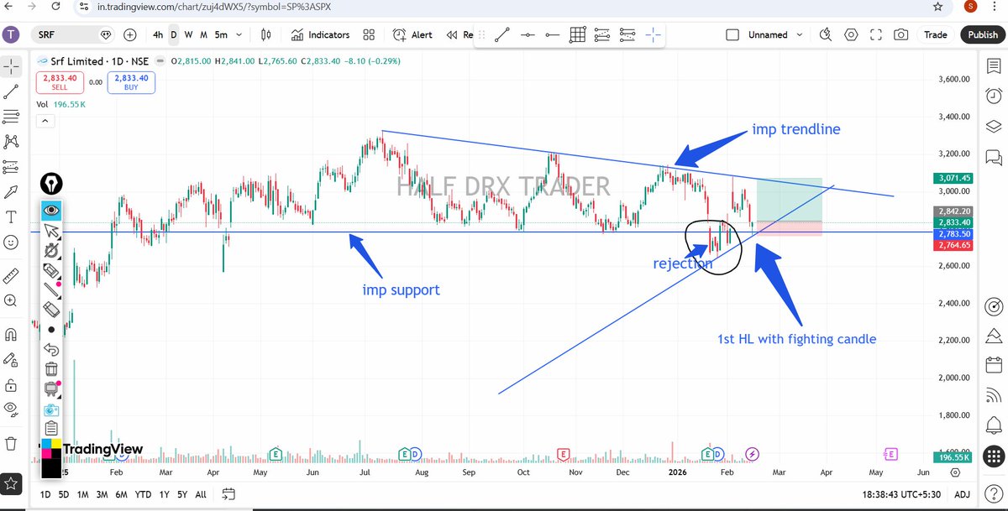Click the clipboard icon in overlay toolbar
1008x511 pixels.
tap(51, 429)
